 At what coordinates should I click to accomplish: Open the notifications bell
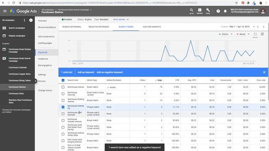[225, 11]
